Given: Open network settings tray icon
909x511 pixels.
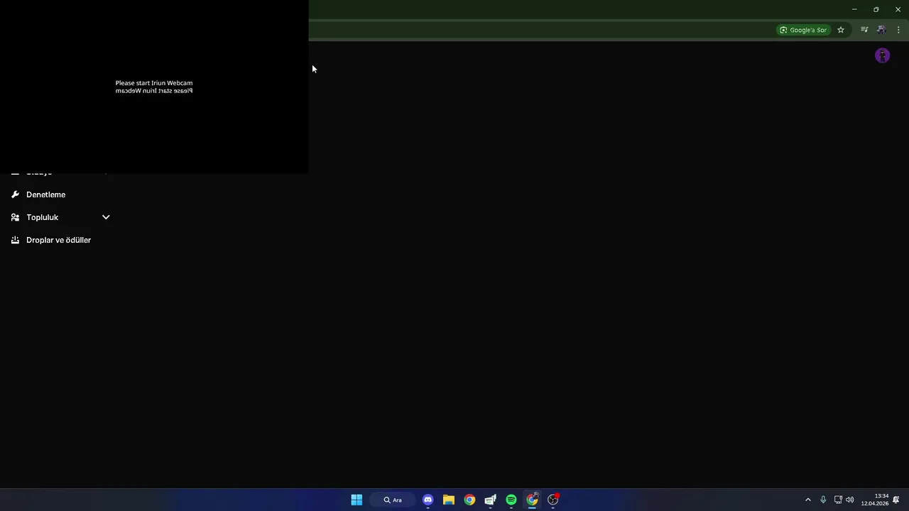Looking at the screenshot, I should coord(838,500).
